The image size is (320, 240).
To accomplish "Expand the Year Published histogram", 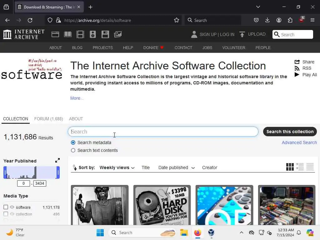I will [x=57, y=160].
